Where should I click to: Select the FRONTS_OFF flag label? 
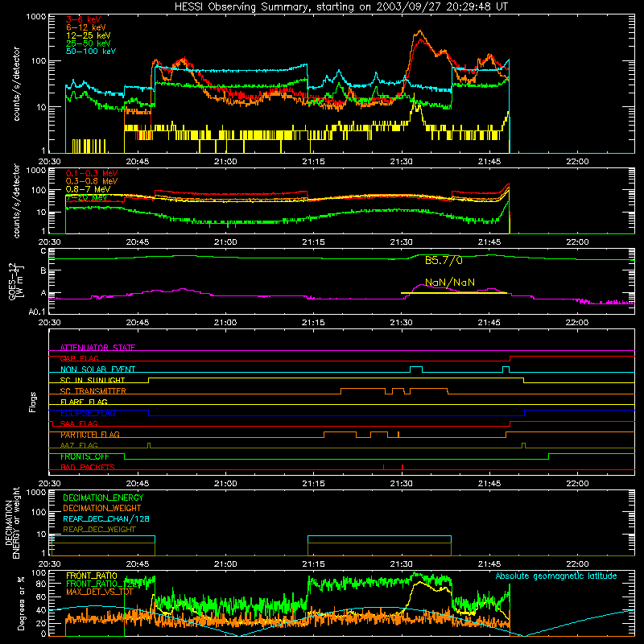click(85, 456)
